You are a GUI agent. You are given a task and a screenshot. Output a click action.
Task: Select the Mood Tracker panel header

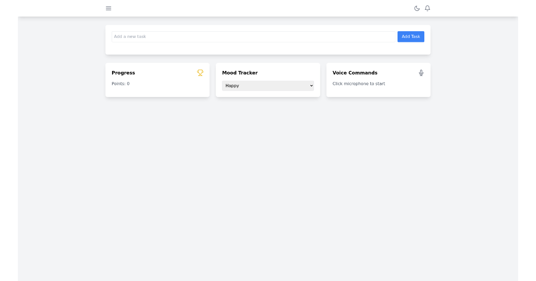(240, 73)
